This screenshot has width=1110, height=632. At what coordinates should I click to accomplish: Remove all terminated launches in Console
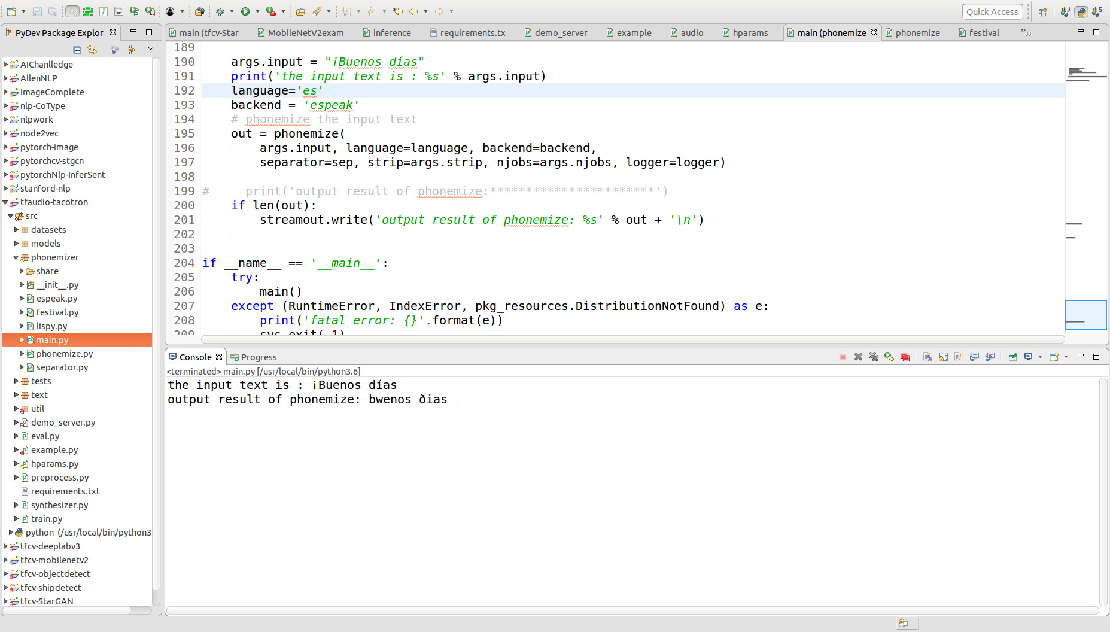click(874, 357)
